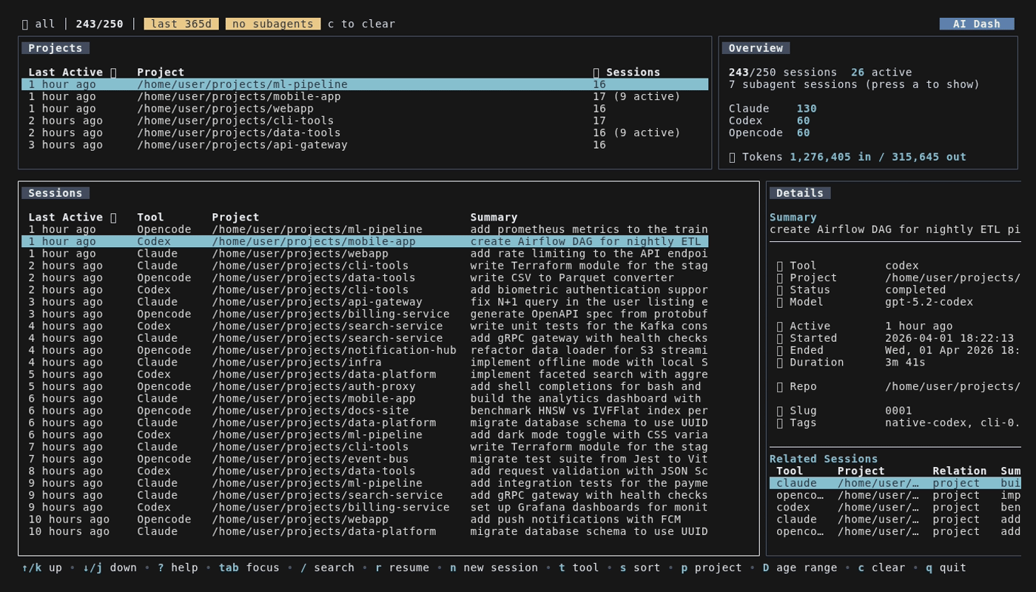
Task: Select session "add biometric authentication suppor"
Action: click(365, 290)
